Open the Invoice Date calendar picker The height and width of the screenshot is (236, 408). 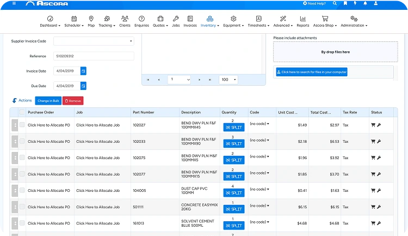click(83, 71)
